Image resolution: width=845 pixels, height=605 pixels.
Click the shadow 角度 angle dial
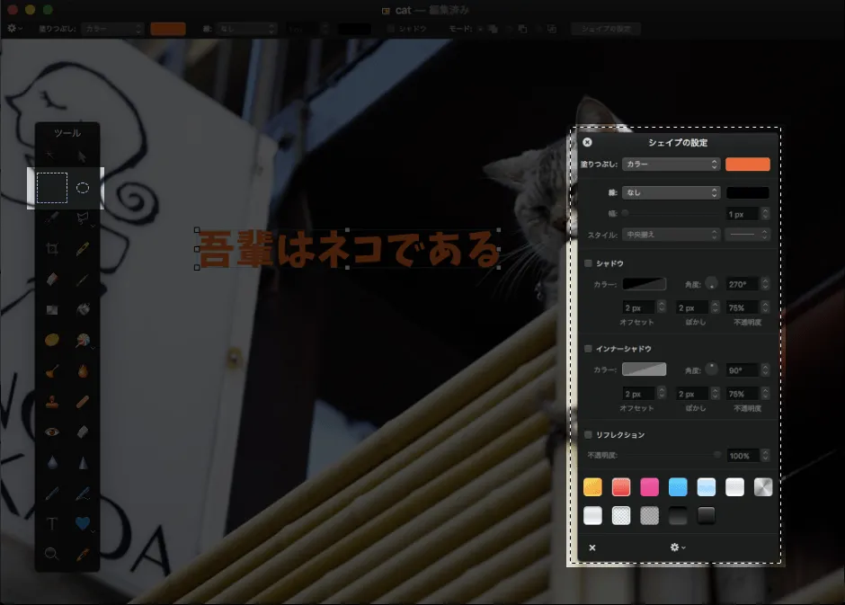tap(711, 283)
